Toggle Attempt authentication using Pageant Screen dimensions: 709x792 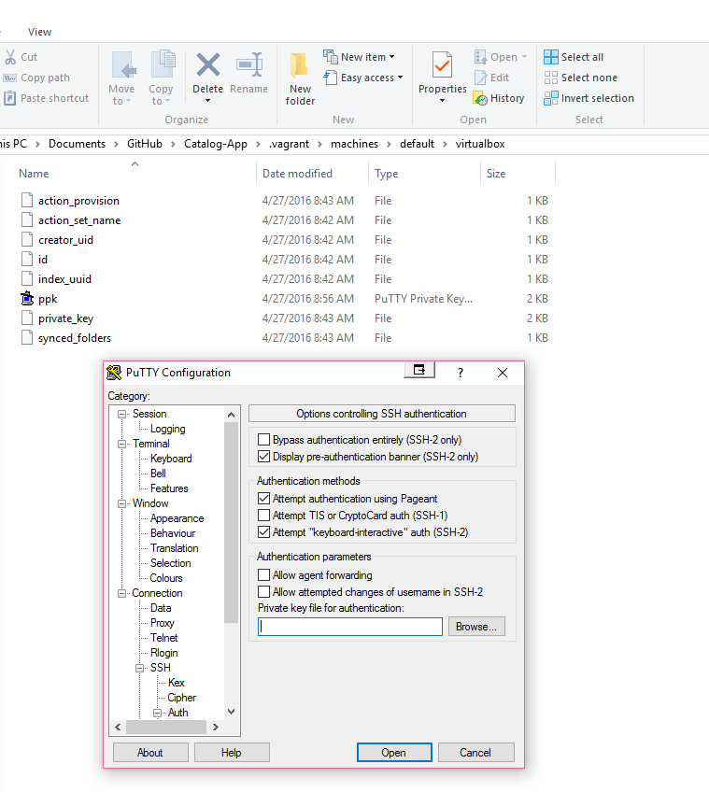[x=263, y=499]
